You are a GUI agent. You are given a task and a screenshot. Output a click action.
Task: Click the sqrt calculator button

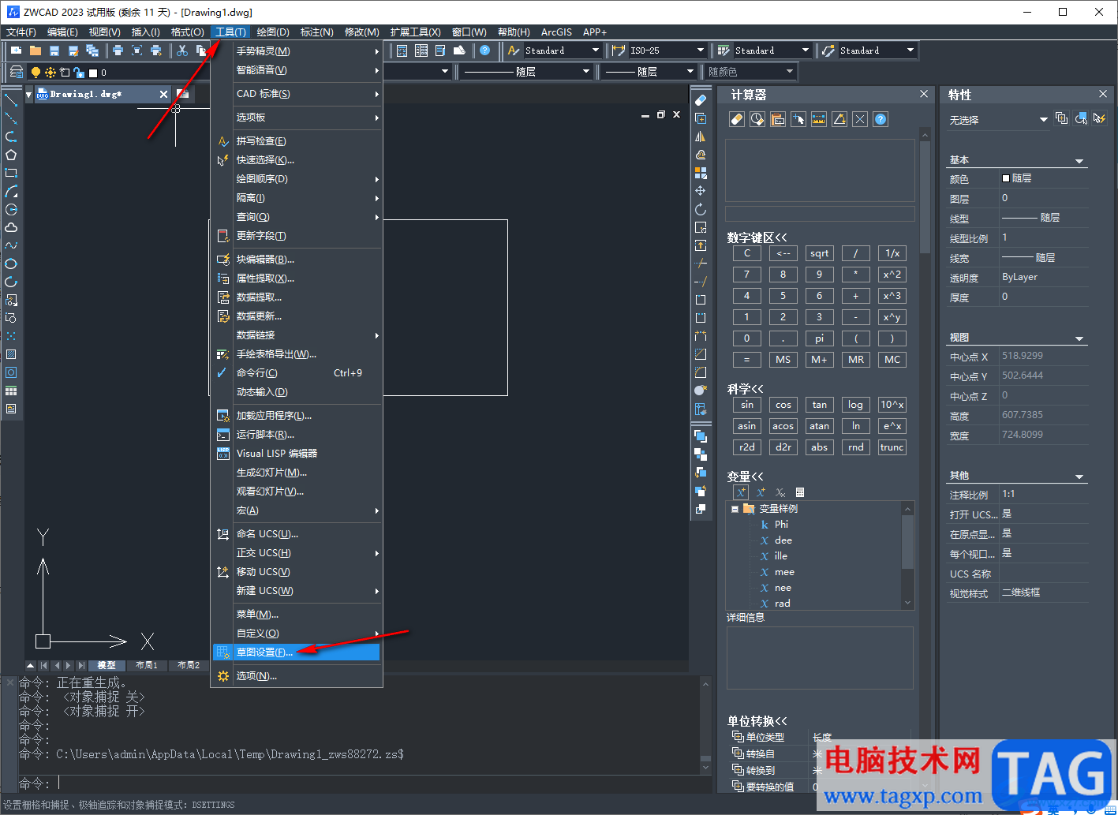coord(820,253)
